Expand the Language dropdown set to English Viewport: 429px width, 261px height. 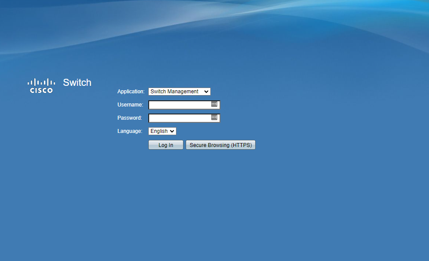click(x=162, y=131)
